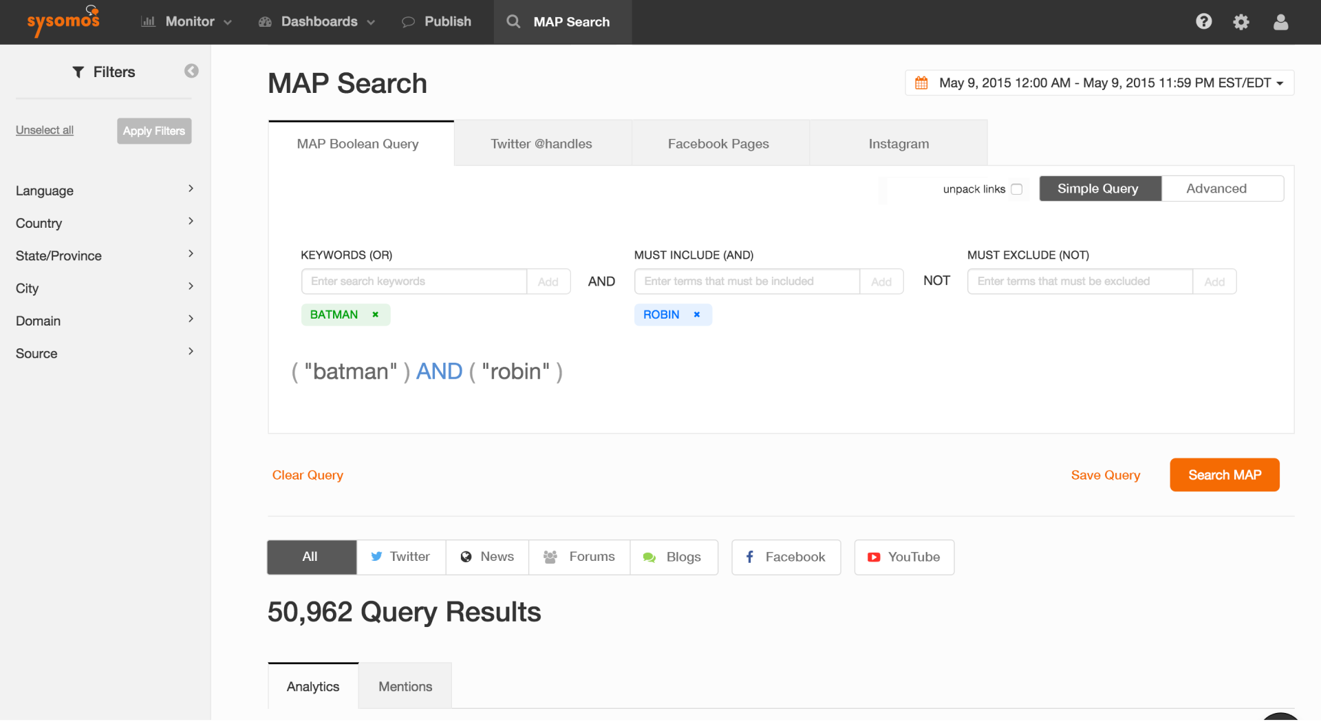Click the Save Query link
This screenshot has height=724, width=1321.
point(1105,475)
